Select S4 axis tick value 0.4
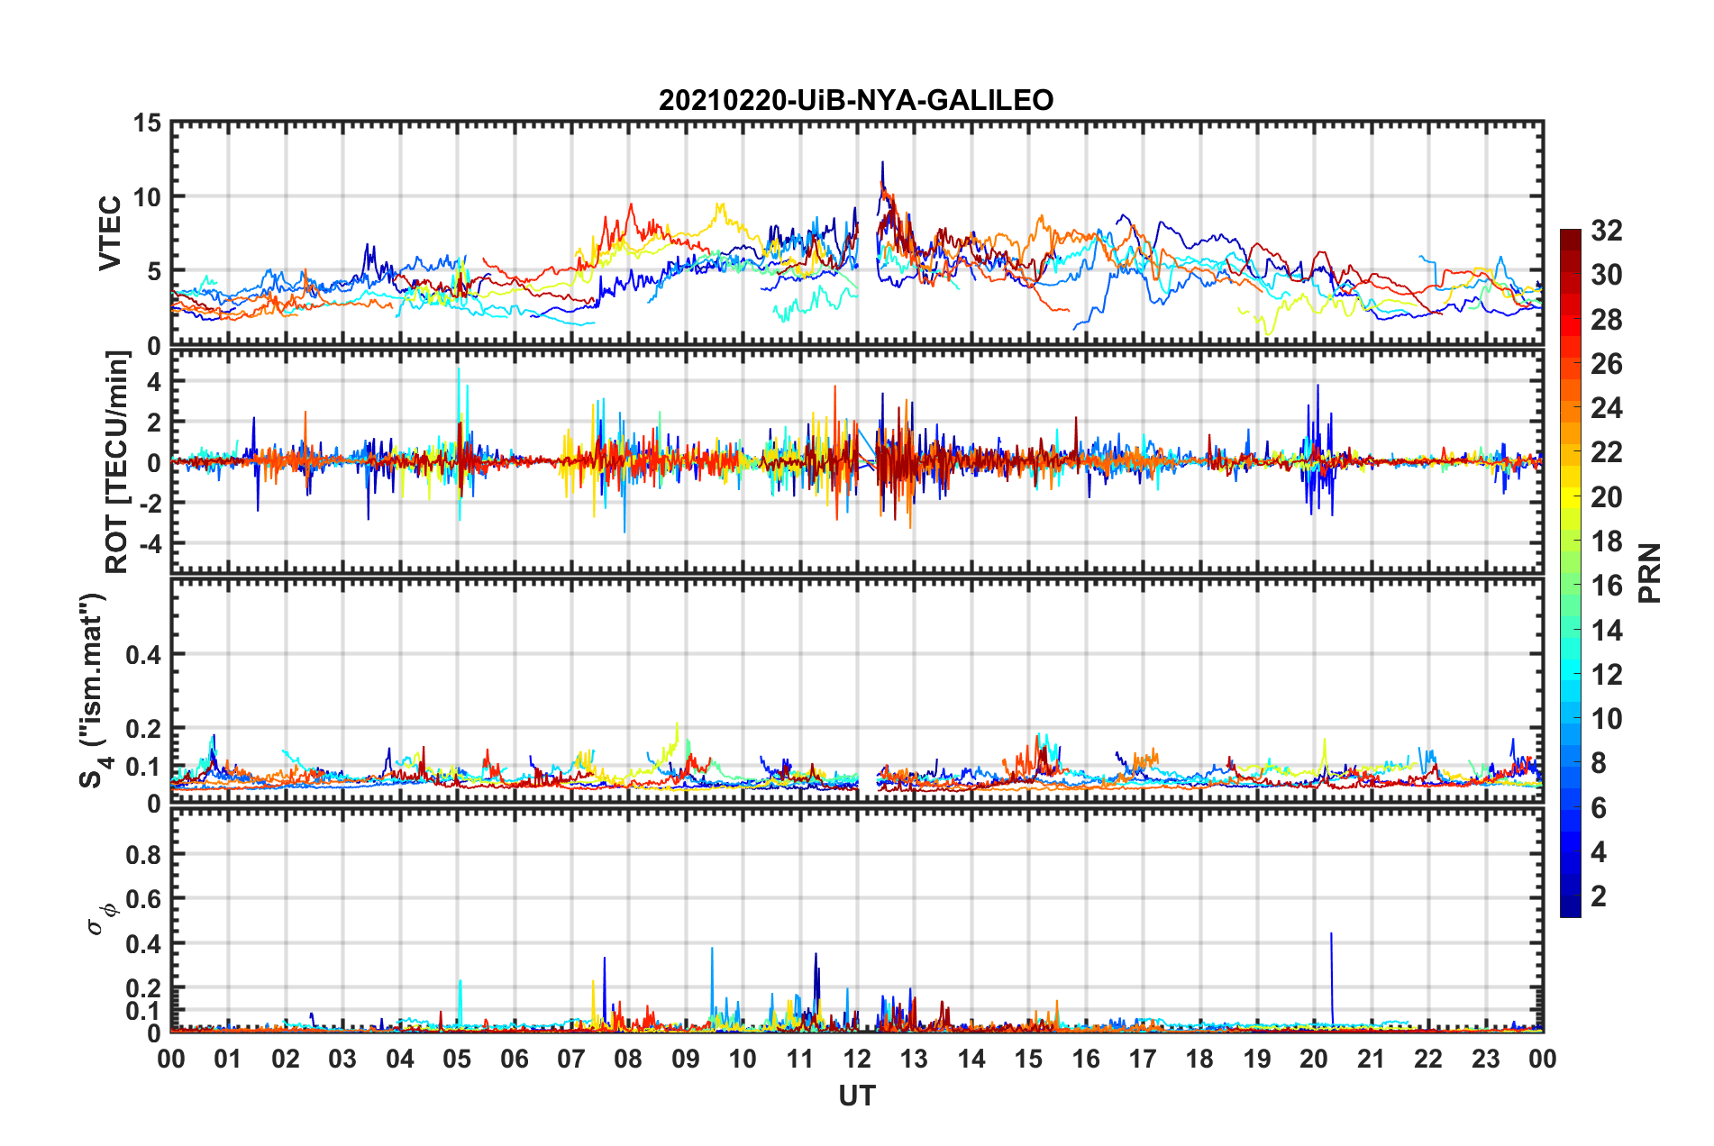The height and width of the screenshot is (1146, 1714). tap(144, 655)
